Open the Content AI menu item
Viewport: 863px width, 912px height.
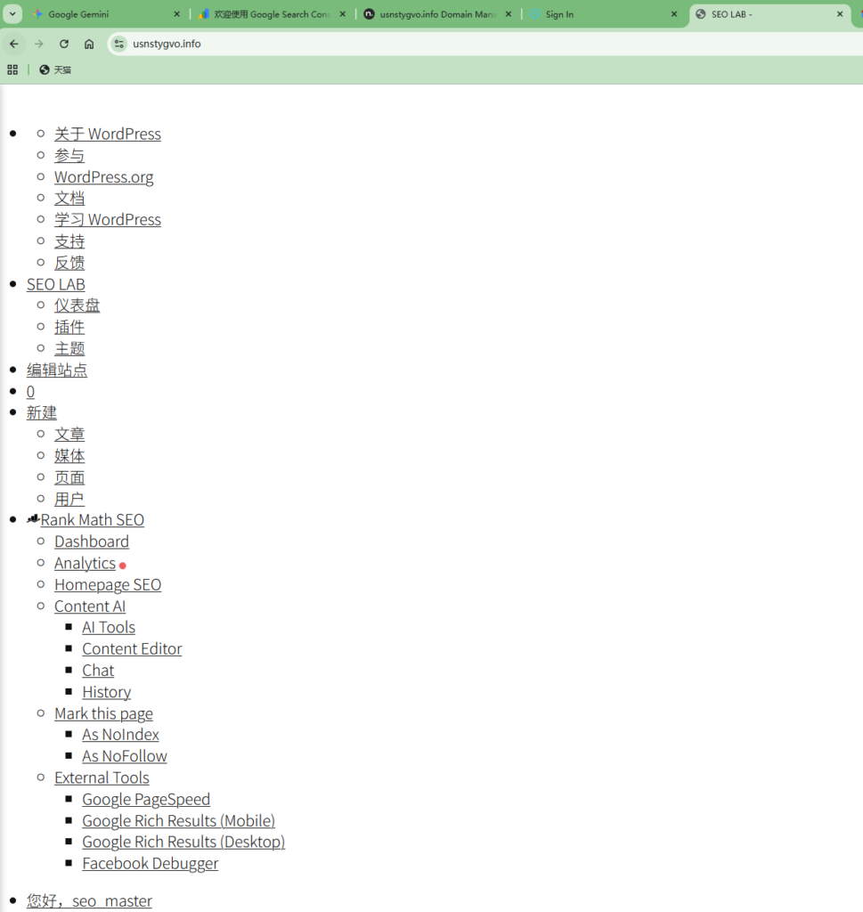(x=90, y=607)
